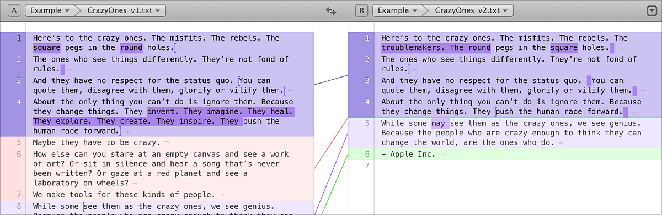
Task: Select line number 5 in the v1 pane
Action: [x=19, y=142]
